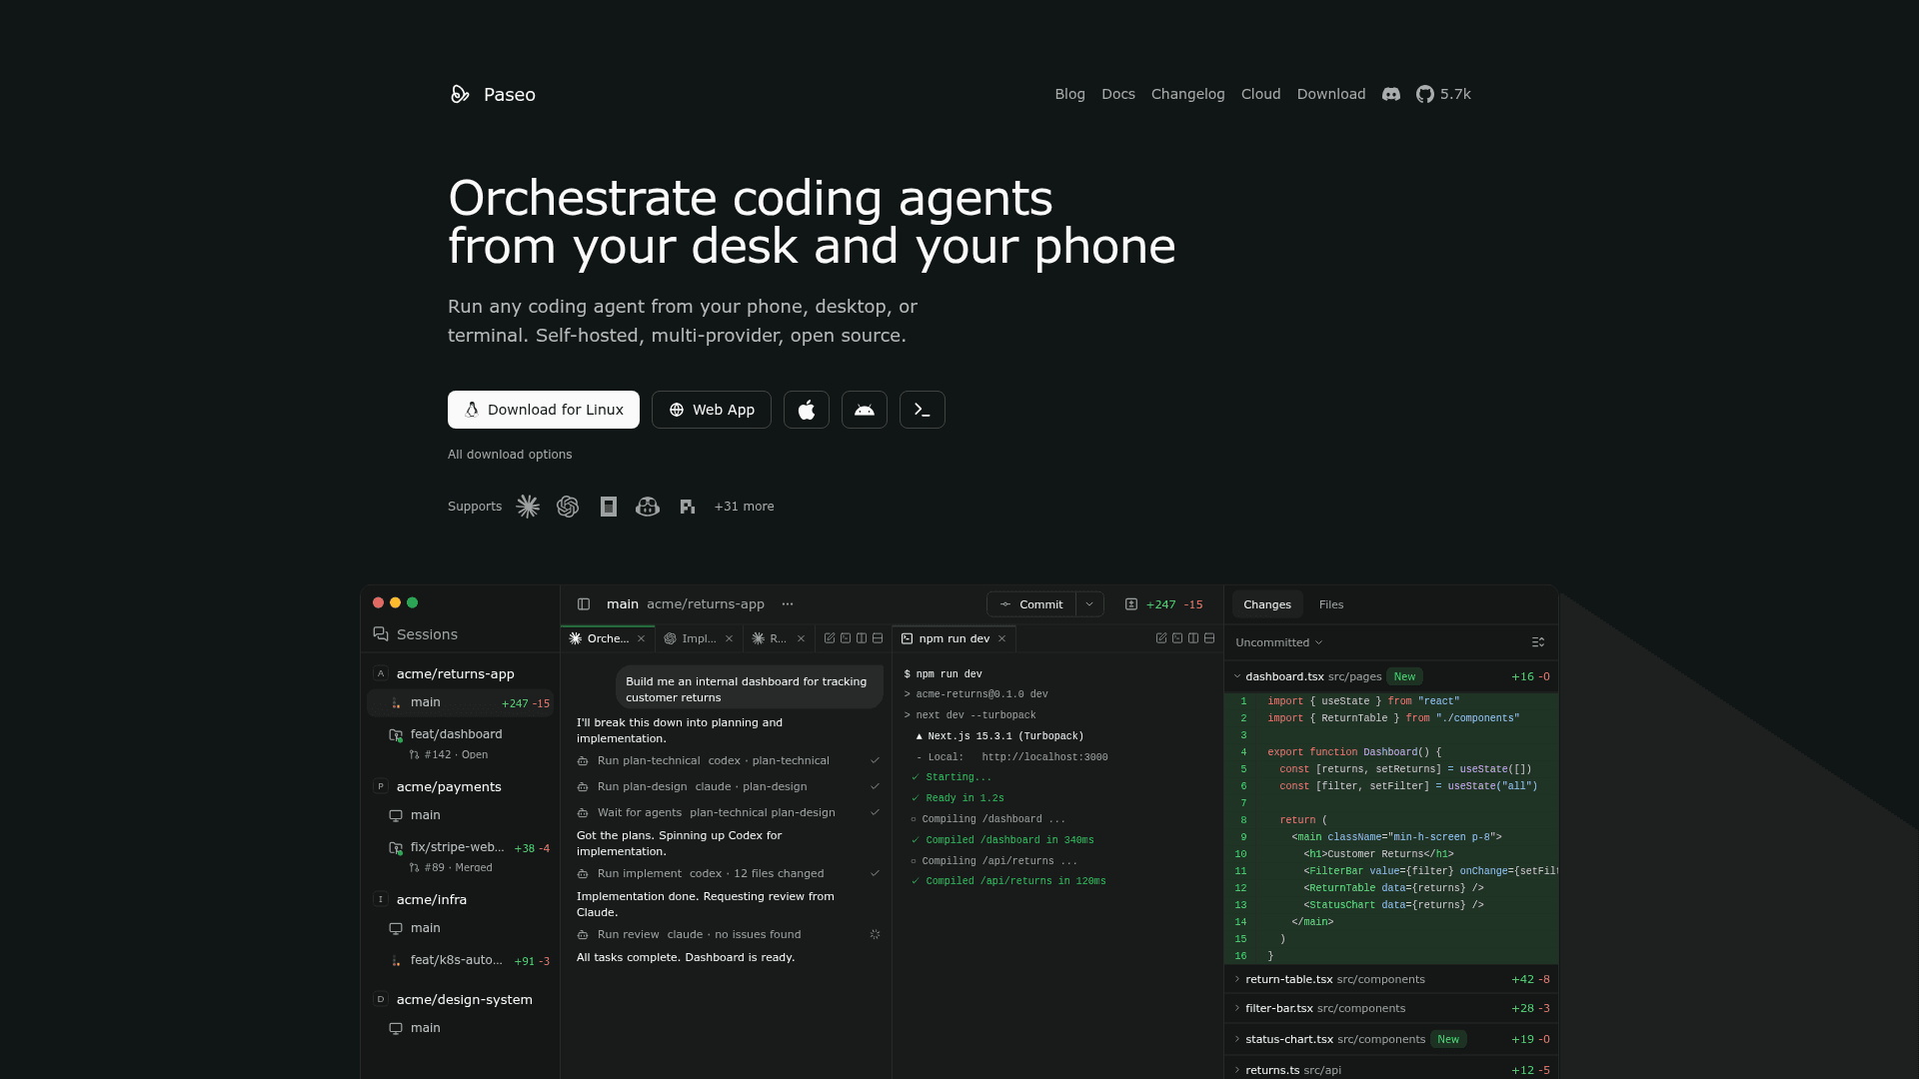
Task: Select main under acme/infra
Action: [461, 929]
